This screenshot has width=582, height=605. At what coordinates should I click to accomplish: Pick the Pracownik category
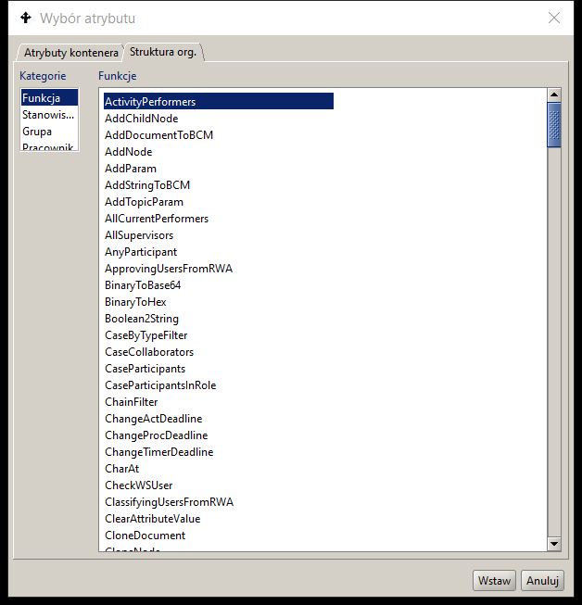point(47,146)
